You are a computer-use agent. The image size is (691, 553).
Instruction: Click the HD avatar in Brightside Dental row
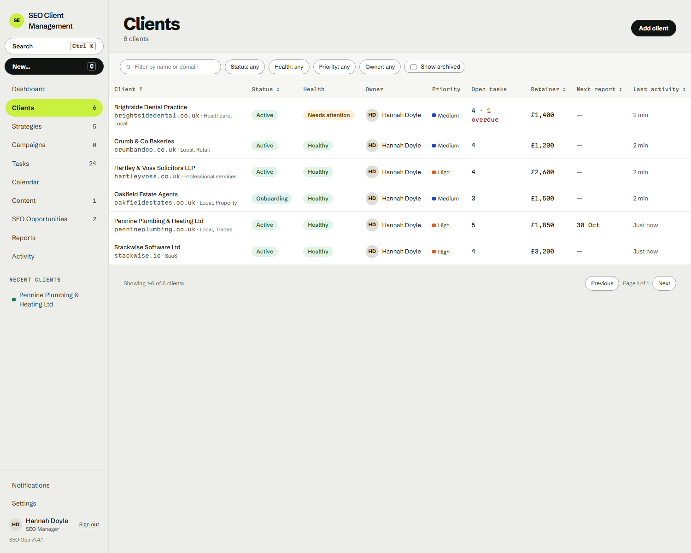[372, 115]
